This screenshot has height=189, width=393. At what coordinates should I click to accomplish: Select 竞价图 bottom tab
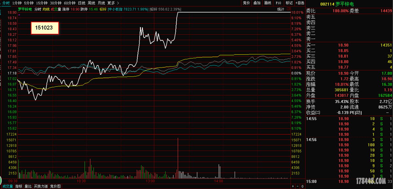tap(55, 186)
